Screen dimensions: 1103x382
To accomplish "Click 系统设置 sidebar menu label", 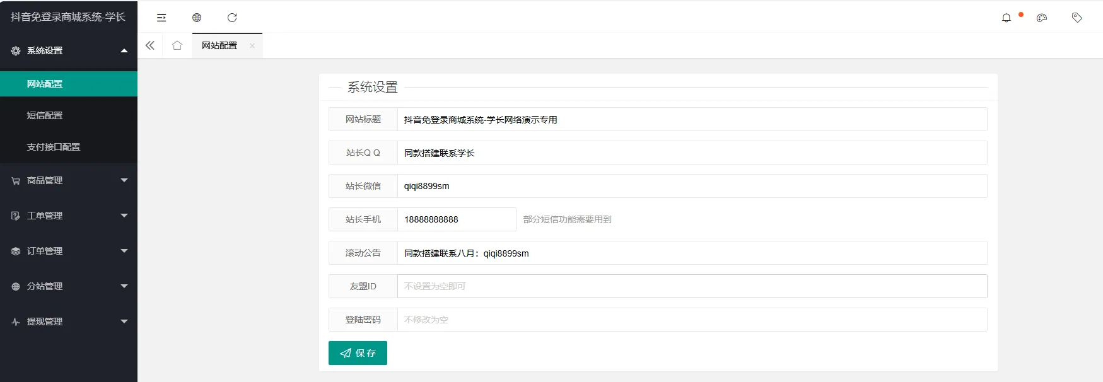I will (45, 50).
